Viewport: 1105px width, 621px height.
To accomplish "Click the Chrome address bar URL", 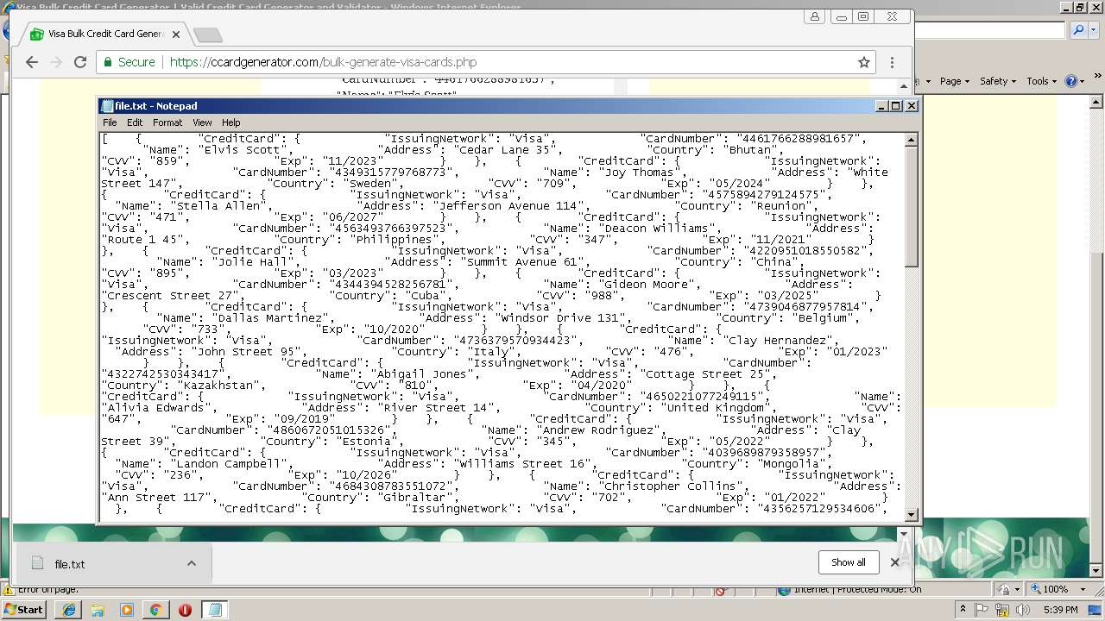I will coord(323,62).
